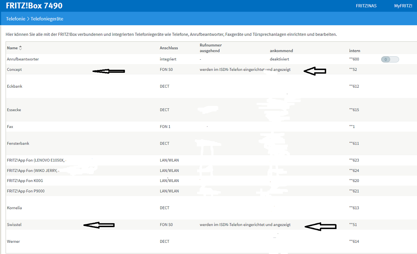Click the ankommend column header
417x254 pixels.
(x=281, y=51)
